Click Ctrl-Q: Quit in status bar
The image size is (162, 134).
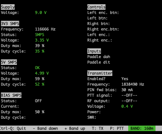click(13, 128)
